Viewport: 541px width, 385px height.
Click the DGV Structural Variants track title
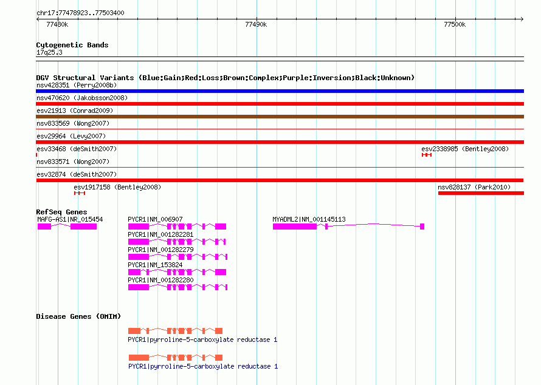point(226,78)
